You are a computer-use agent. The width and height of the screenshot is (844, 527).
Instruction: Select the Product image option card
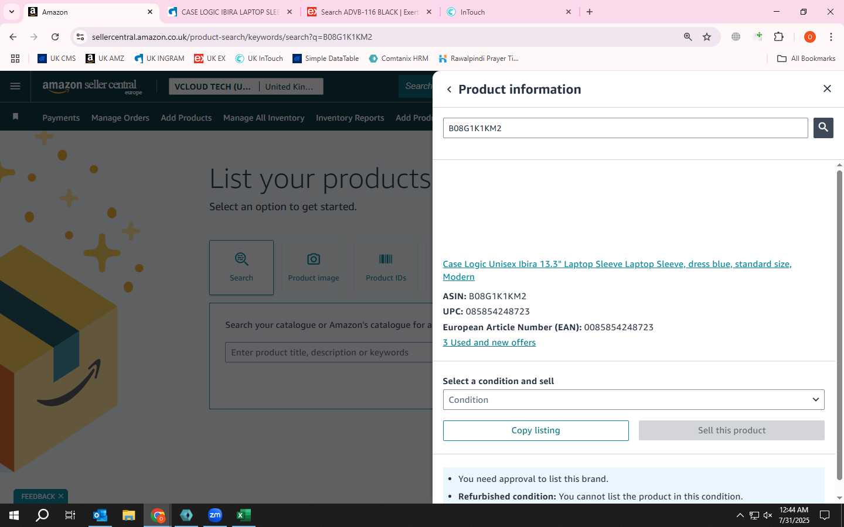[314, 267]
